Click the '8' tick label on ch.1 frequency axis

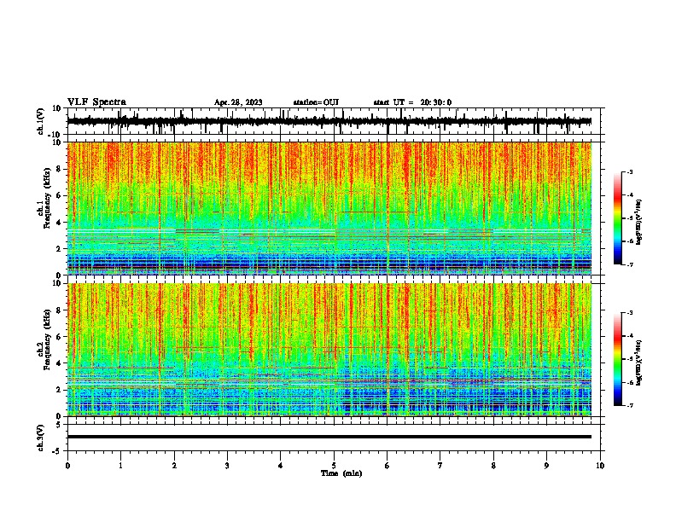[x=59, y=169]
